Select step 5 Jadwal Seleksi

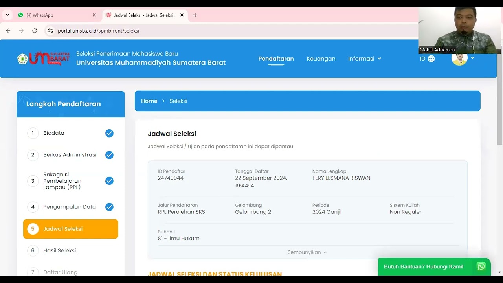70,229
